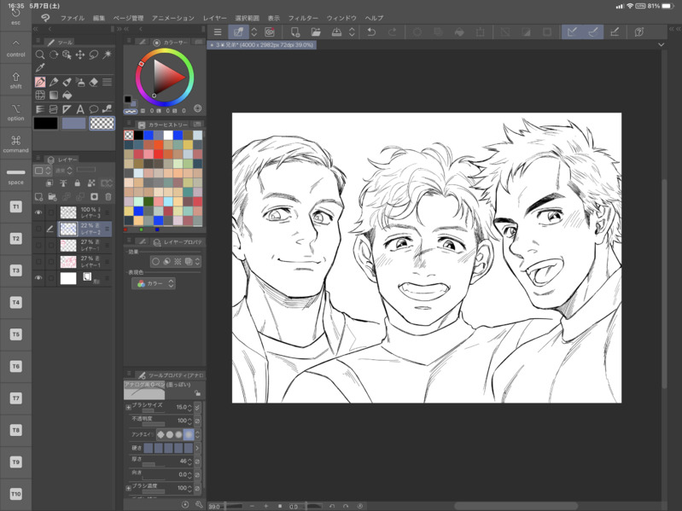
Task: Toggle visibility of レイヤー3 layer
Action: tap(38, 212)
